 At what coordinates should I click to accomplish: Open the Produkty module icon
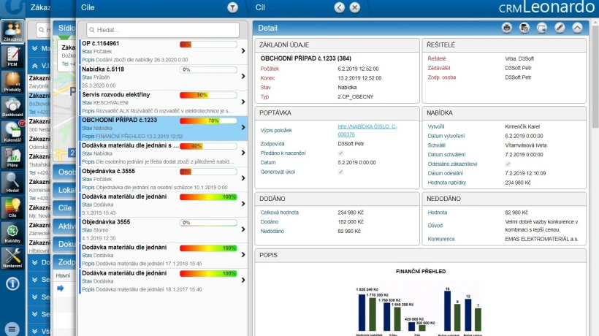coord(12,82)
